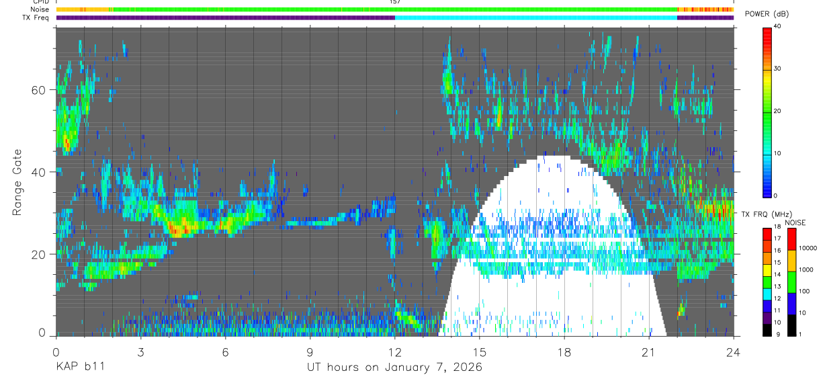Viewport: 825px width, 381px height.
Task: Click the 9 hour tick label on the time axis
Action: click(x=310, y=351)
